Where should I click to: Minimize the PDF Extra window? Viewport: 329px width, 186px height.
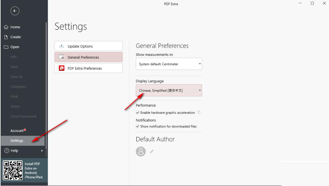click(x=300, y=3)
